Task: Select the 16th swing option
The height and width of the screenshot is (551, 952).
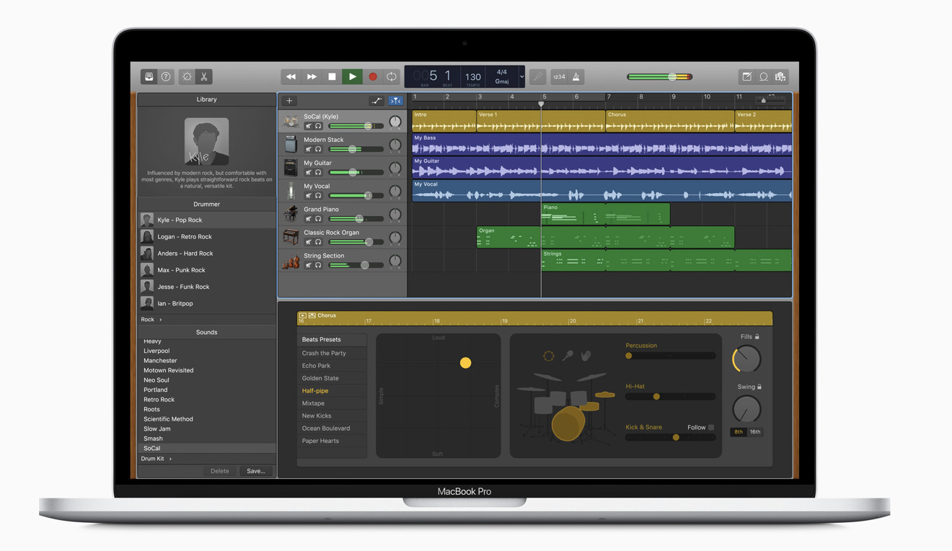Action: point(755,432)
